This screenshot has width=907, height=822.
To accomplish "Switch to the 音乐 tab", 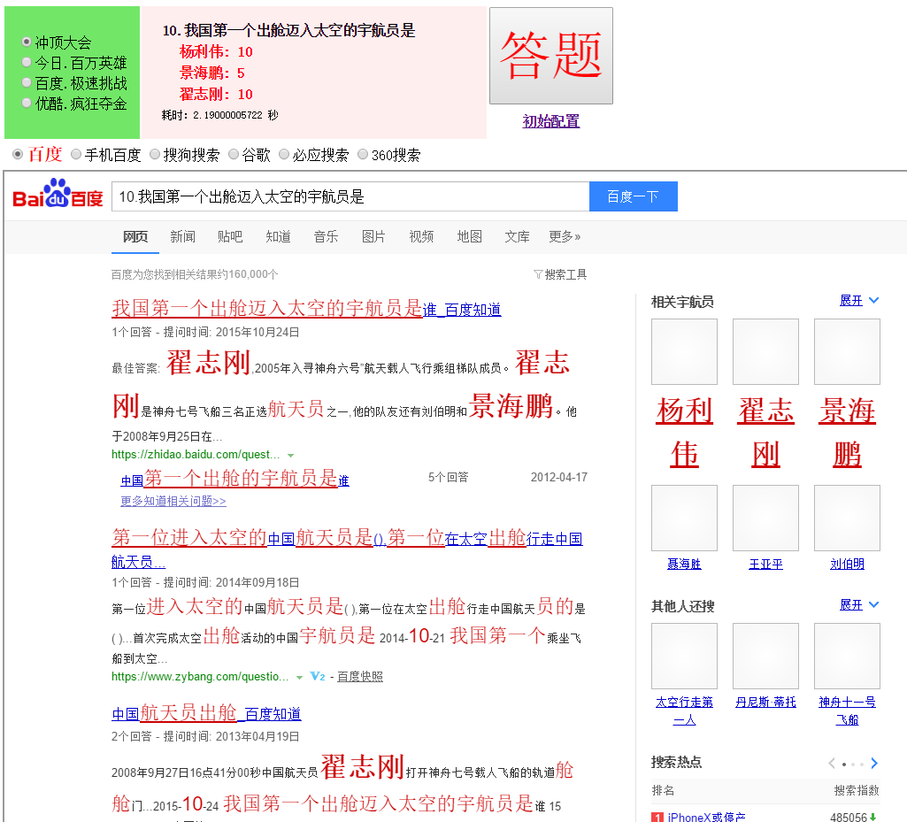I will (326, 236).
